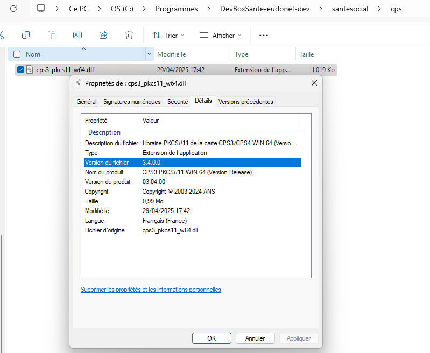Select the Nom du produit row
This screenshot has height=353, width=430.
193,172
